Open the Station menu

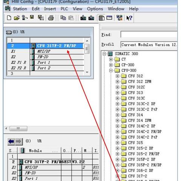coord(20,9)
